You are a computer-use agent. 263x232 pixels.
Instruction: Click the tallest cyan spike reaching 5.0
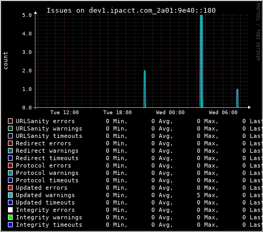point(201,61)
